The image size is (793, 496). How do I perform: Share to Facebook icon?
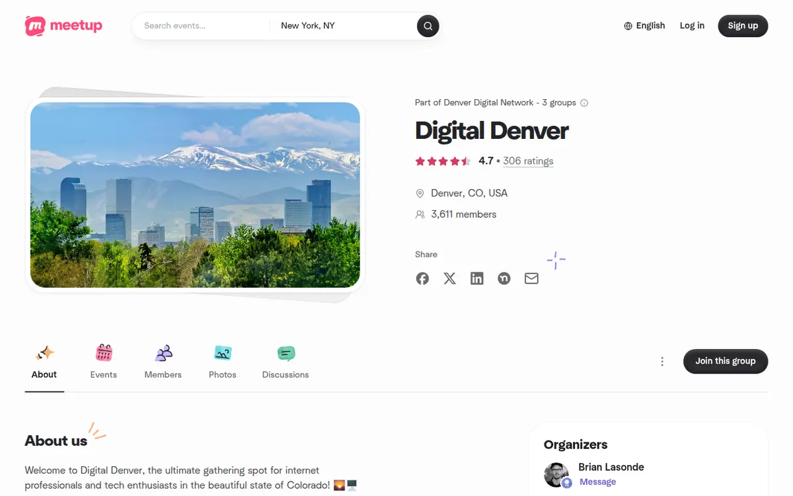[422, 278]
